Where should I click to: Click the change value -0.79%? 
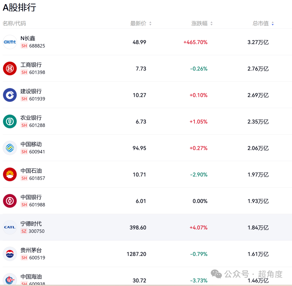click(199, 254)
